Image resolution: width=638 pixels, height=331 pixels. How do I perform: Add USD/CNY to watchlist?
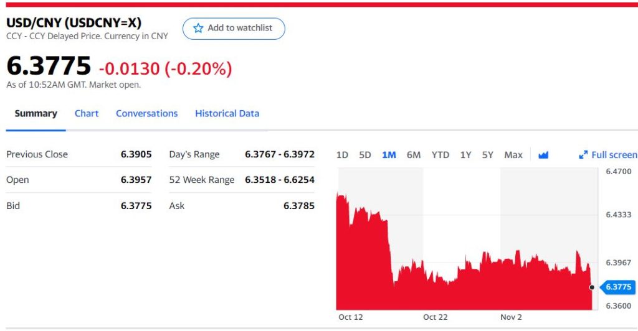[234, 28]
